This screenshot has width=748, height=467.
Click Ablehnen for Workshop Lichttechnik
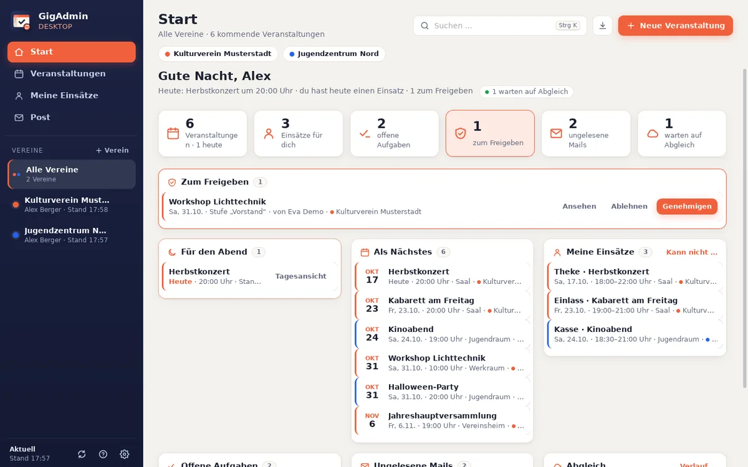(x=629, y=207)
